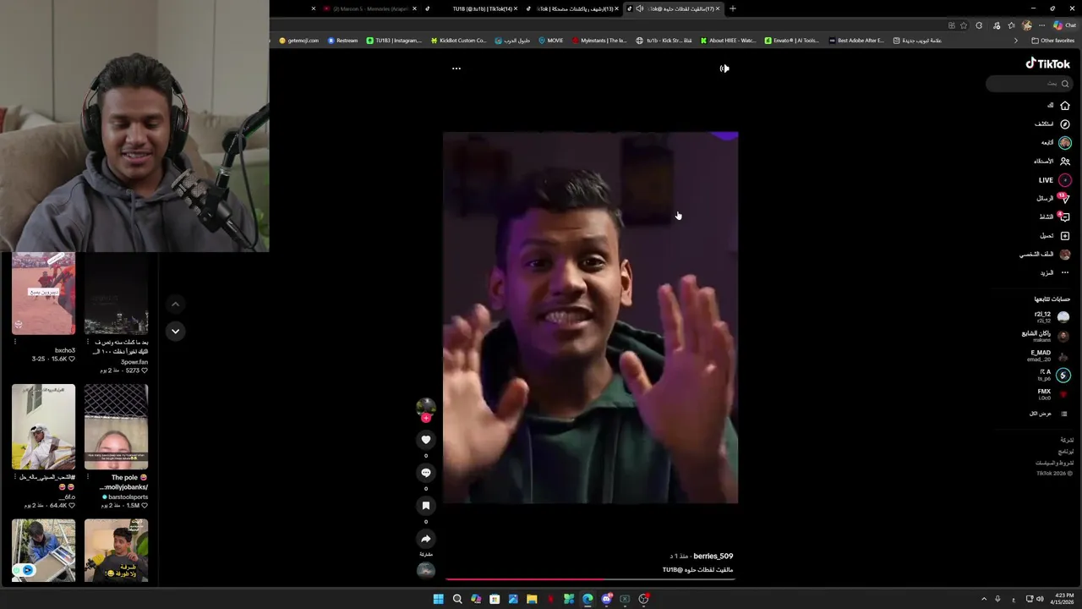Open the Activity notifications
The height and width of the screenshot is (609, 1082).
1054,217
